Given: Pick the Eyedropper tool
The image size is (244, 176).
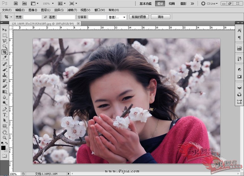Looking at the screenshot, I should [x=5, y=58].
